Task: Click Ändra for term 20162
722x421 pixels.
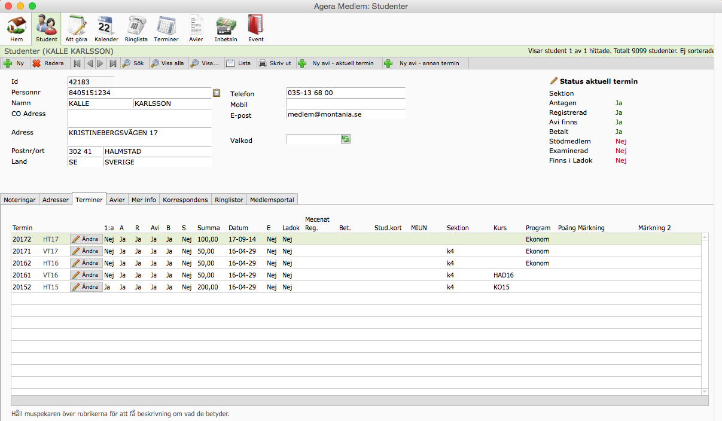Action: pos(86,263)
